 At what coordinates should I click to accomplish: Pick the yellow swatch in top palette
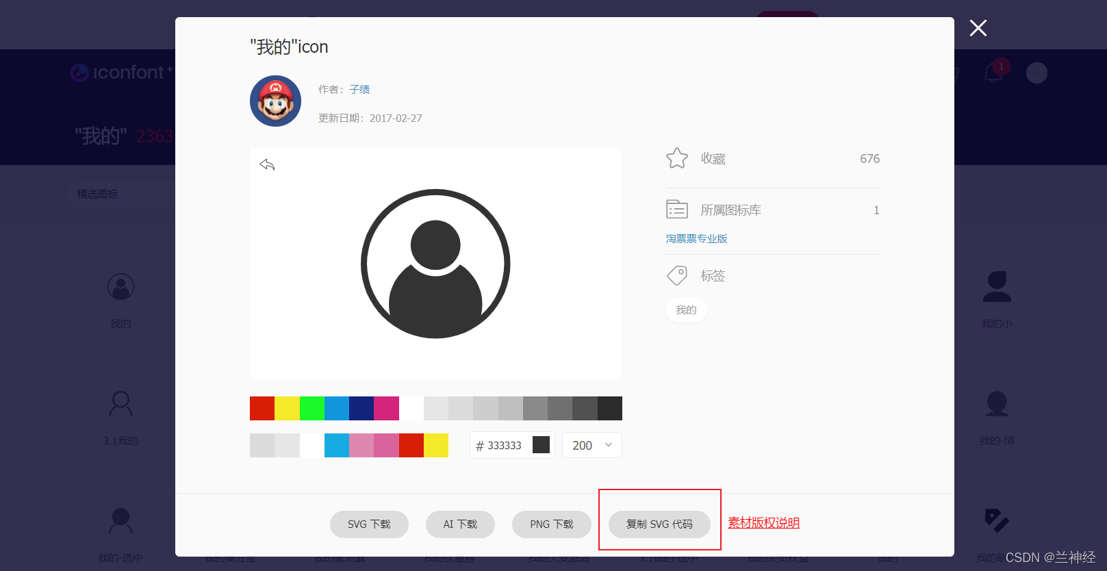[287, 408]
